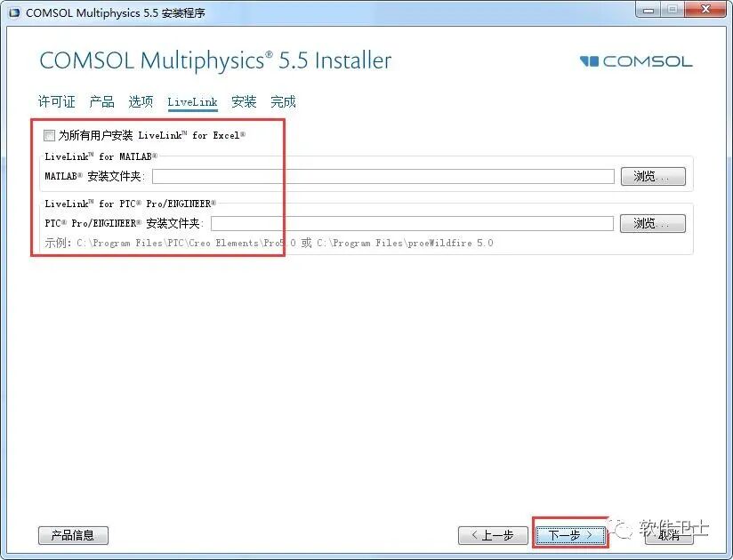Screen dimensions: 733x560
Task: Click the 'LiveLink for PTC Pro/ENGINEER' group label
Action: (131, 204)
